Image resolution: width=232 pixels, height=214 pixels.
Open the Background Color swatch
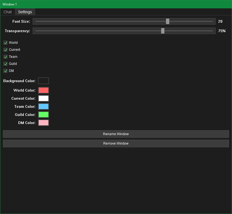coord(44,81)
